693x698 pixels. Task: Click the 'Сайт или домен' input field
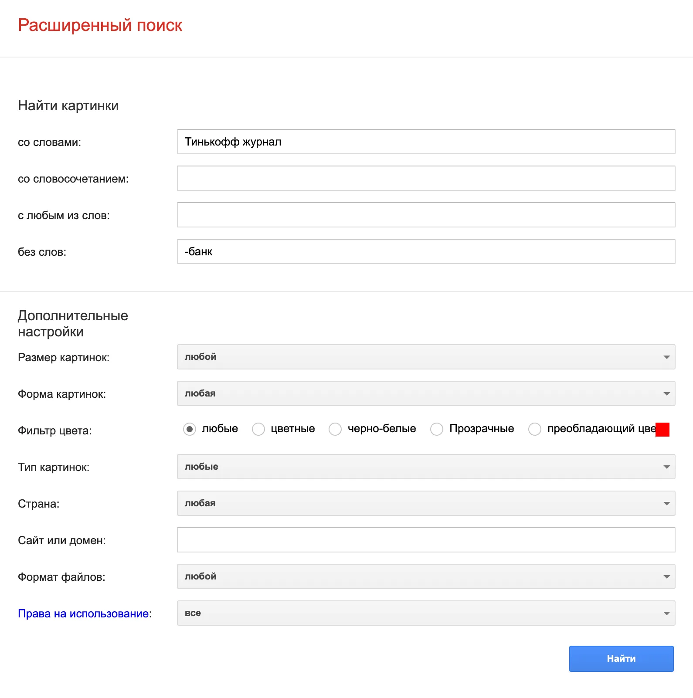[x=426, y=540]
